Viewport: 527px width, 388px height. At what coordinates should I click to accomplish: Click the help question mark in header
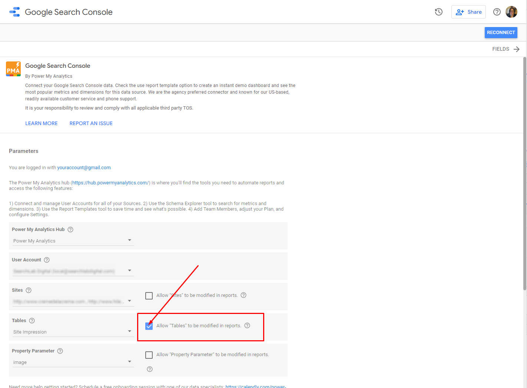click(497, 12)
